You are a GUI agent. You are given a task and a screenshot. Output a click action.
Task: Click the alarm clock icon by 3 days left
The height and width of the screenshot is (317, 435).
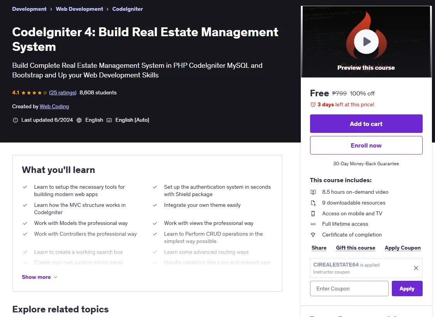point(313,104)
